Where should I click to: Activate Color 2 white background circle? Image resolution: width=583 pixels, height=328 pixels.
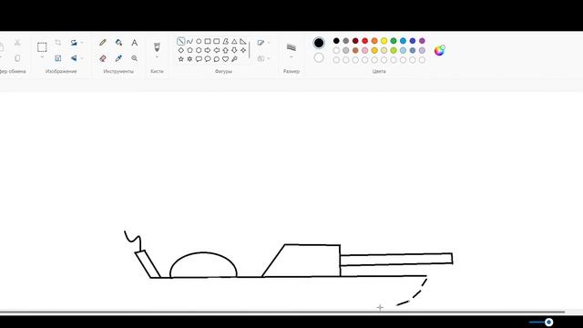pos(319,58)
